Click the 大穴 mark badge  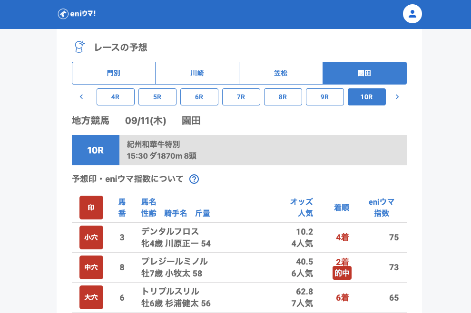(91, 297)
